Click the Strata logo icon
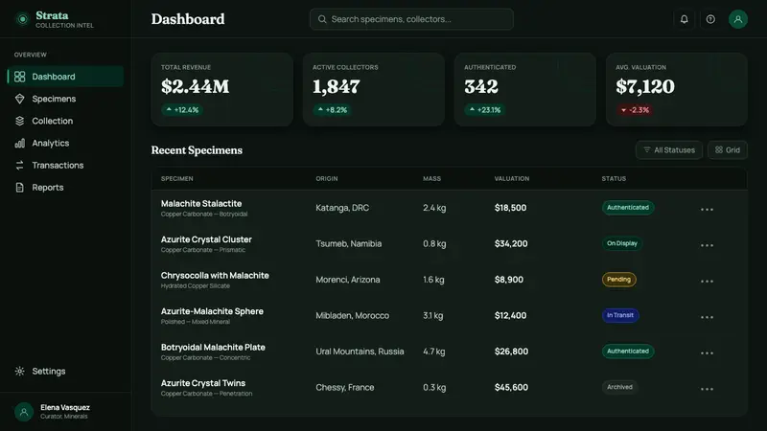 [x=22, y=19]
